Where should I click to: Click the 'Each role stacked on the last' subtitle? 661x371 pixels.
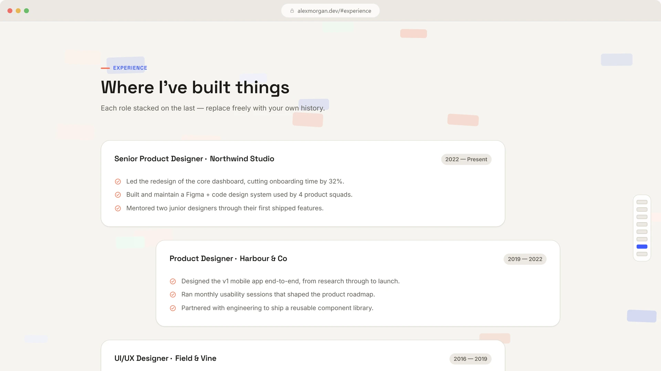point(213,108)
